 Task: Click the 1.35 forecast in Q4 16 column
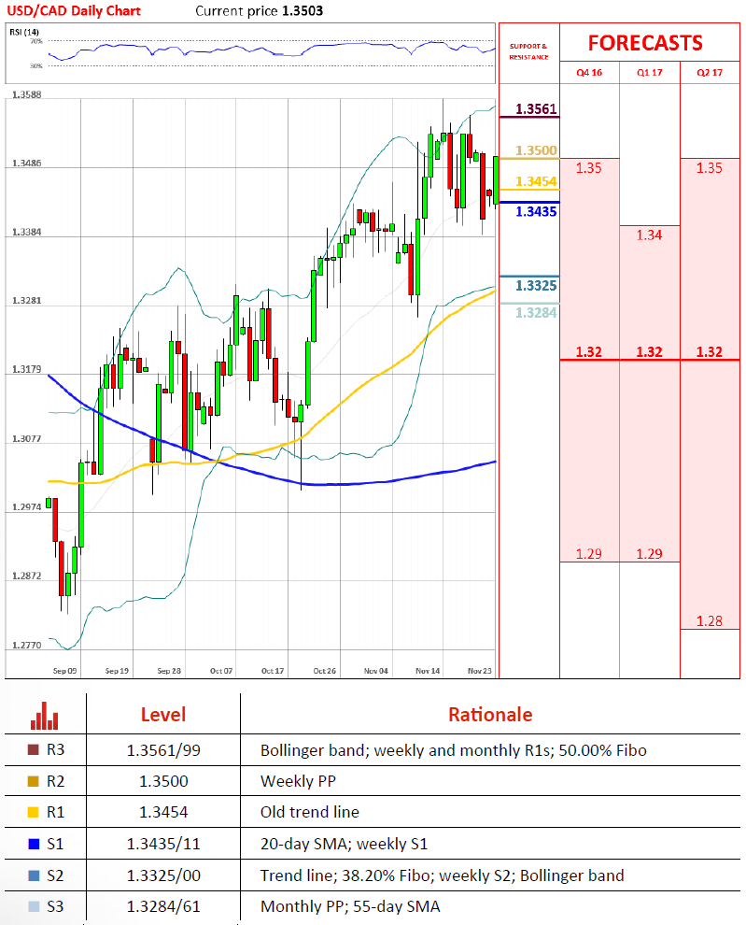tap(588, 168)
